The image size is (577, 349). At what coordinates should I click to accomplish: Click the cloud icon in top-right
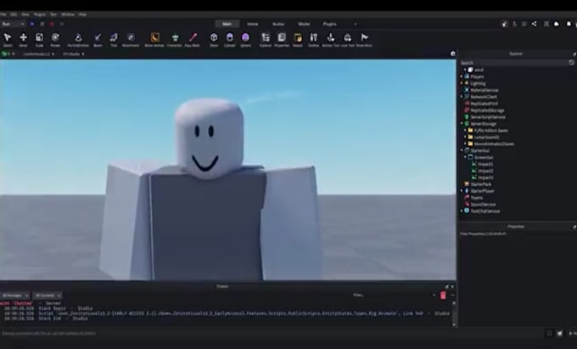(557, 24)
